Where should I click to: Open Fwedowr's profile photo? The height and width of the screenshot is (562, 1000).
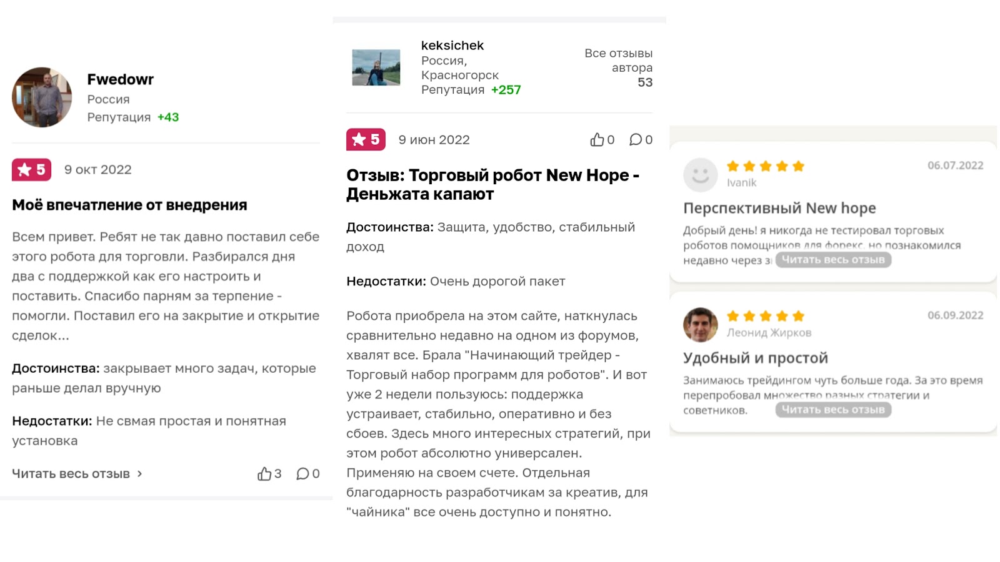click(x=42, y=97)
